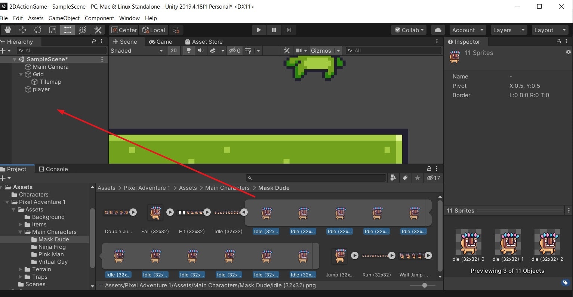573x297 pixels.
Task: Toggle Center pivot mode
Action: tap(124, 30)
